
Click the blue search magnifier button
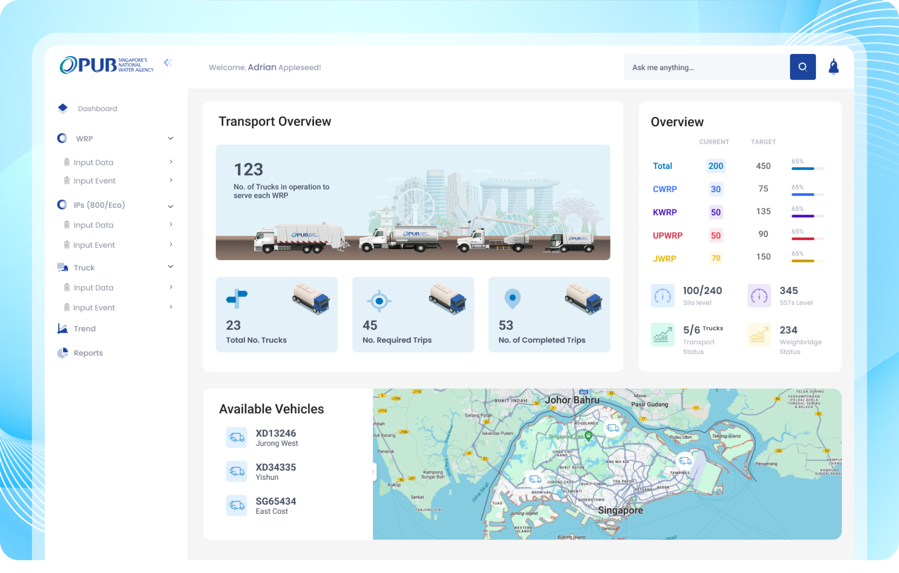[802, 67]
